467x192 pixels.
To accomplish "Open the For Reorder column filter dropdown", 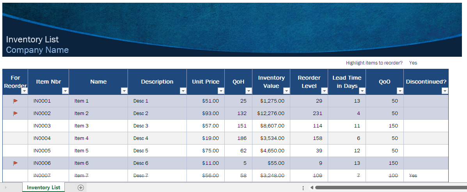I will [25, 91].
